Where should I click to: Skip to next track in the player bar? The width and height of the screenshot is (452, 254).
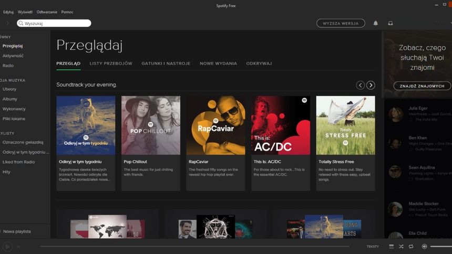(x=19, y=246)
